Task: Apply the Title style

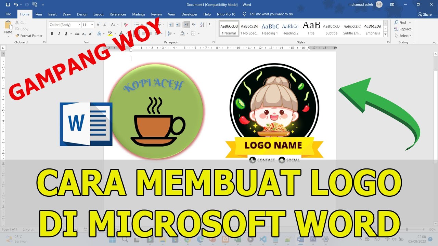Action: 311,29
